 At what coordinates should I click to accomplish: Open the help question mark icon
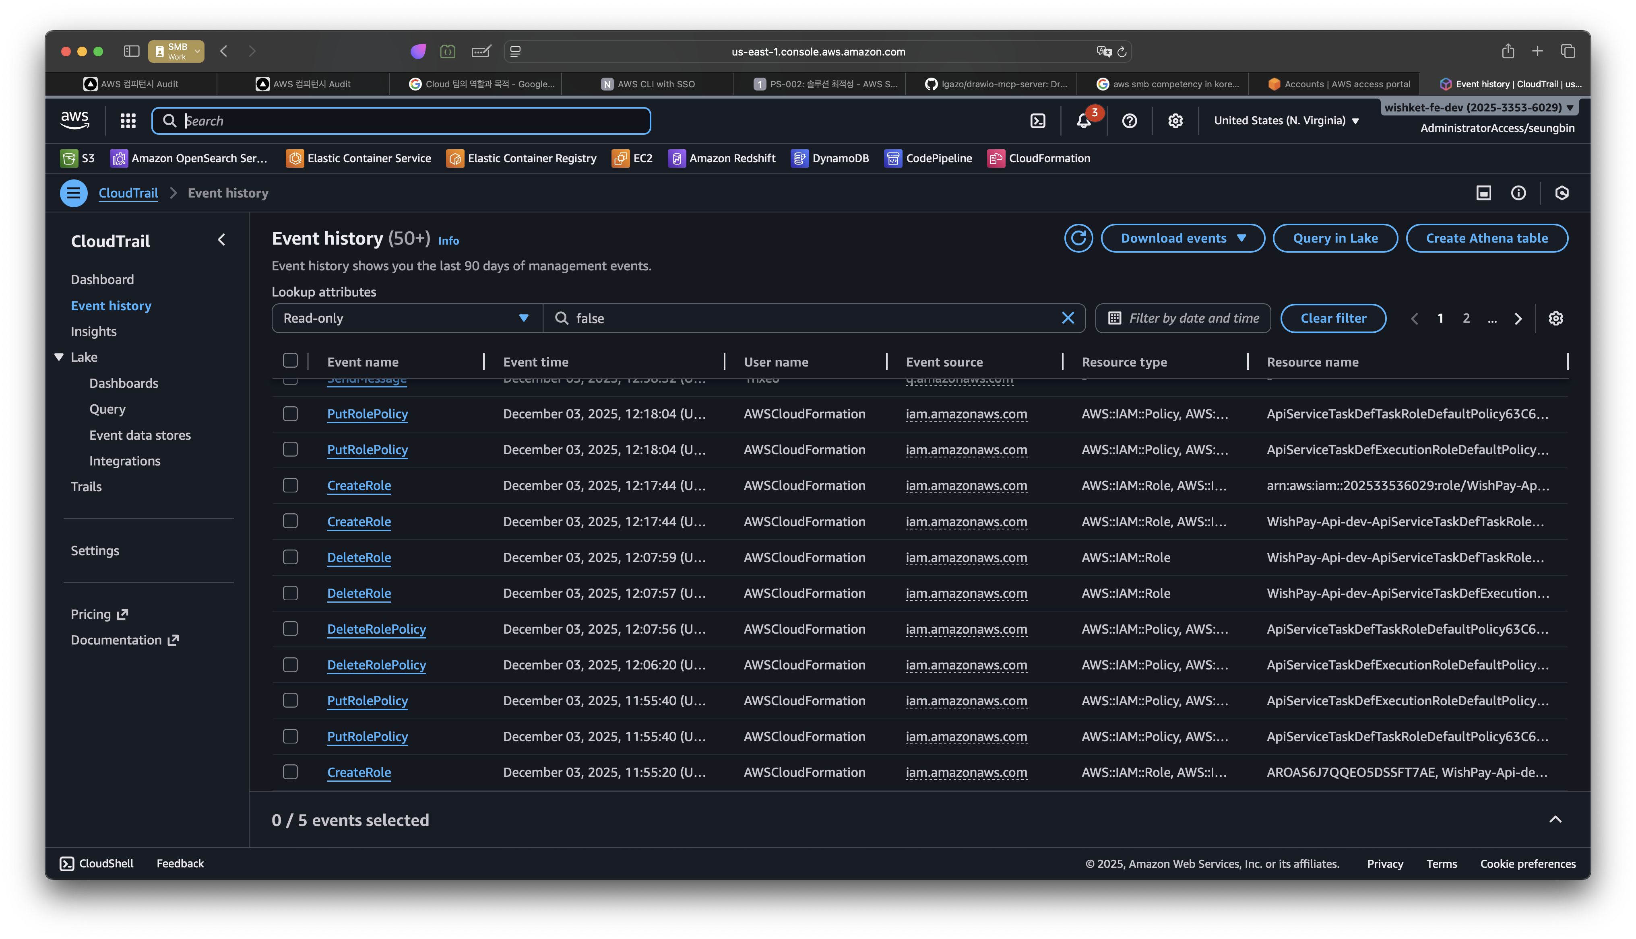(1129, 121)
